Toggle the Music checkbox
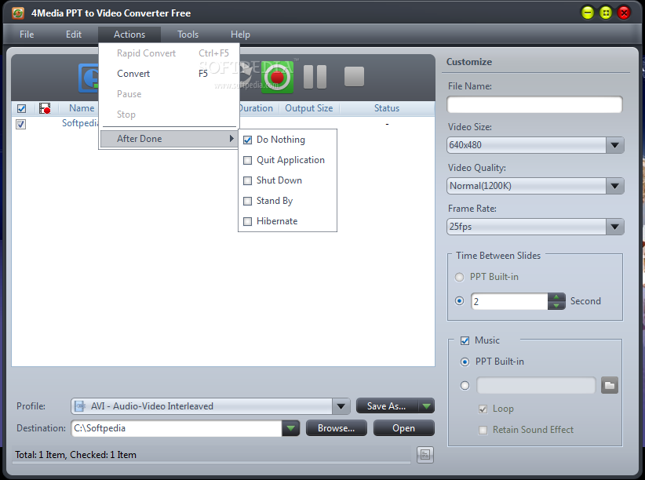Image resolution: width=645 pixels, height=480 pixels. pos(465,340)
